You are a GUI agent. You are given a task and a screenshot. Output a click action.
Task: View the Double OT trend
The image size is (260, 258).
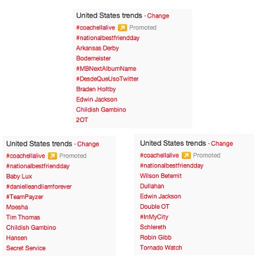pos(155,207)
